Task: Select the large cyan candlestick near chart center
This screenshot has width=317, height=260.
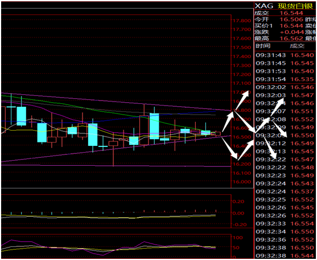Action: tap(154, 126)
